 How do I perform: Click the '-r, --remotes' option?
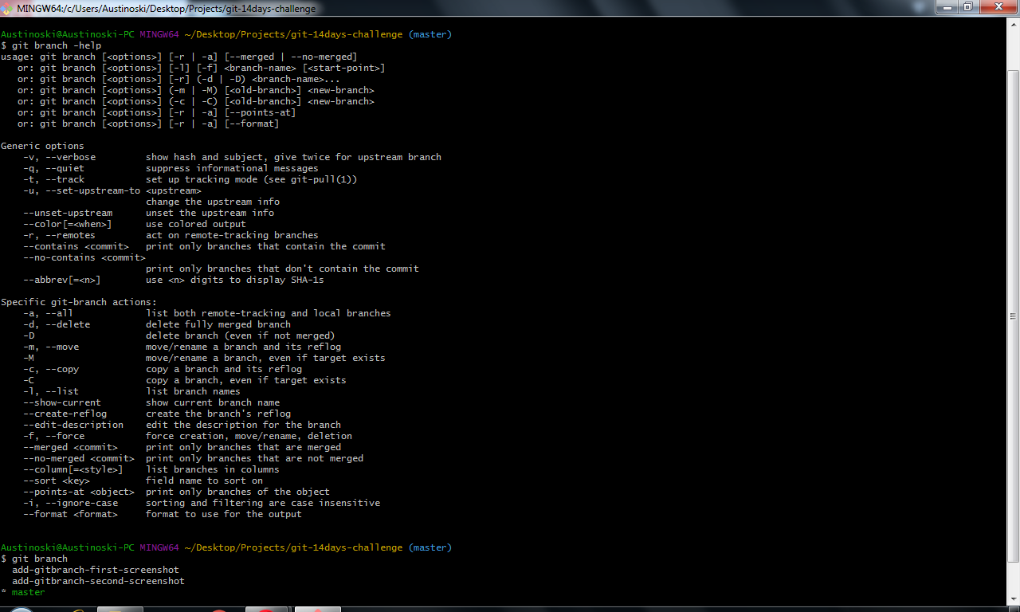[x=59, y=235]
